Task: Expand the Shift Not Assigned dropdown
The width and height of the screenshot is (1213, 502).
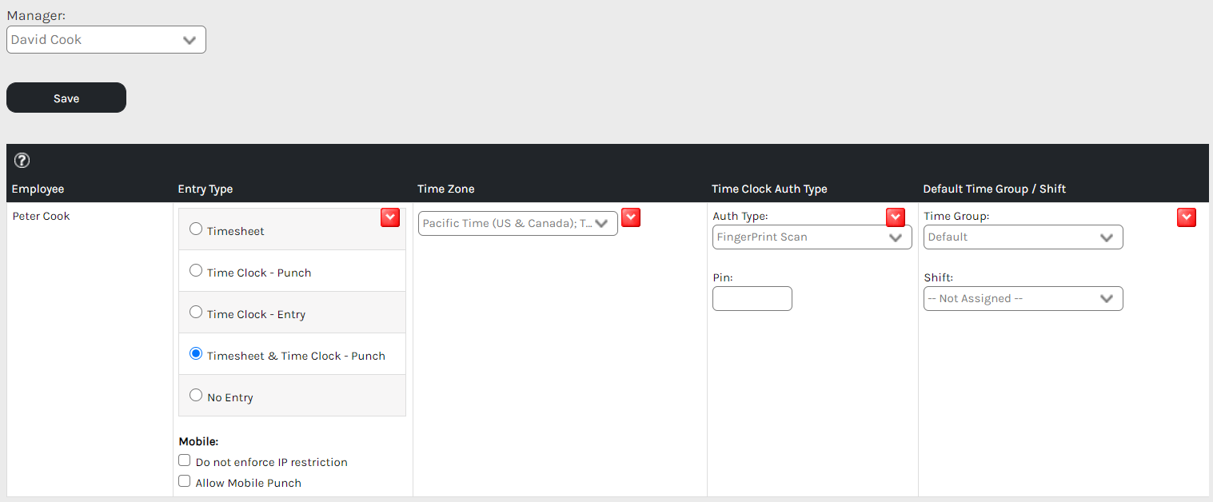Action: click(x=1023, y=299)
